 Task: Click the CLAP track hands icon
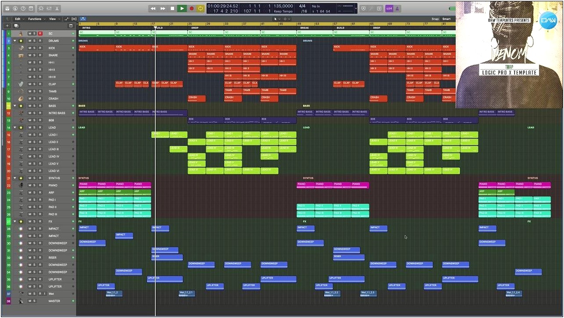click(x=21, y=84)
